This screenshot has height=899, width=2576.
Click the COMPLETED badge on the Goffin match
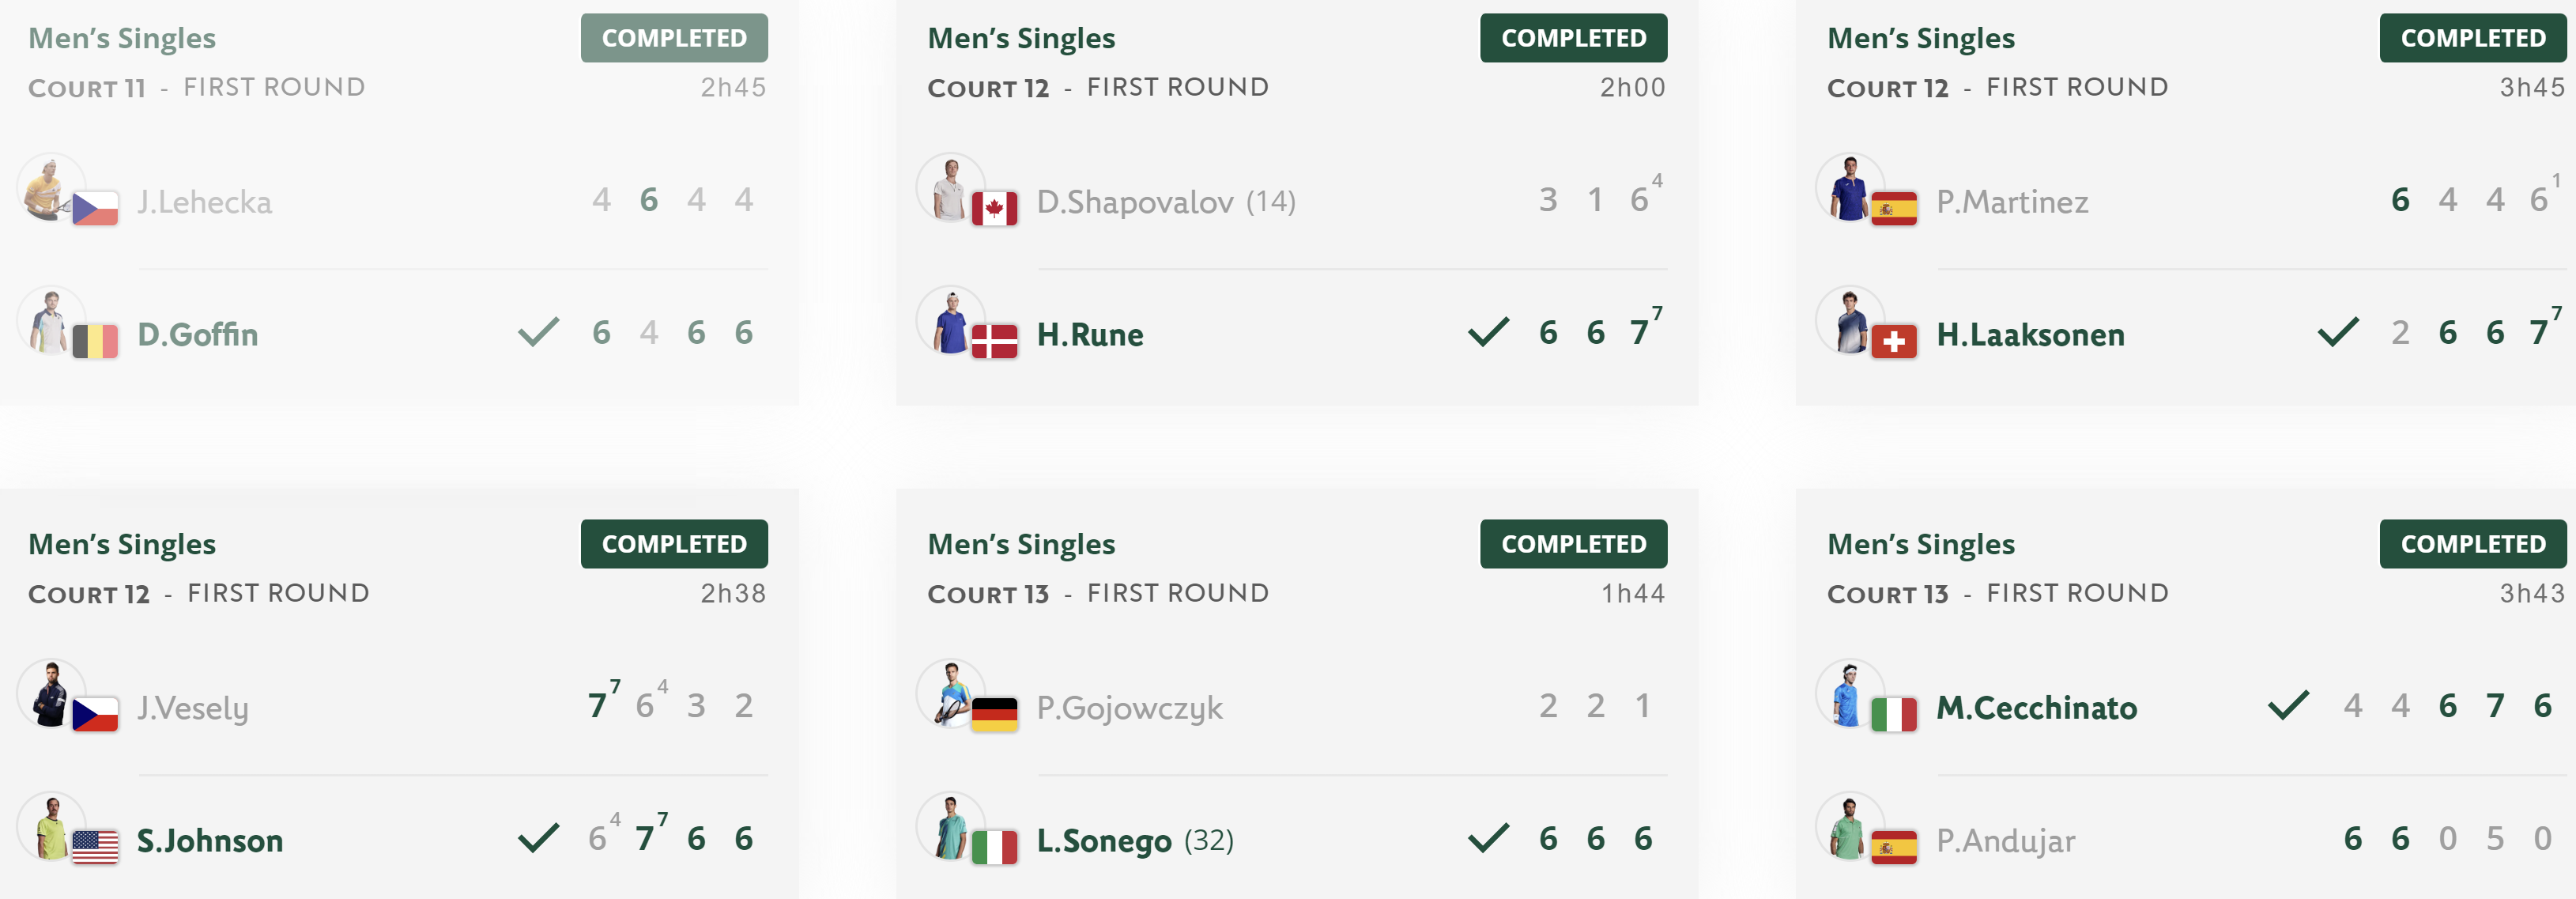coord(674,38)
